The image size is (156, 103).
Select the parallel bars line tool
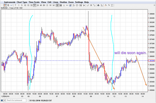pyautogui.click(x=81, y=5)
